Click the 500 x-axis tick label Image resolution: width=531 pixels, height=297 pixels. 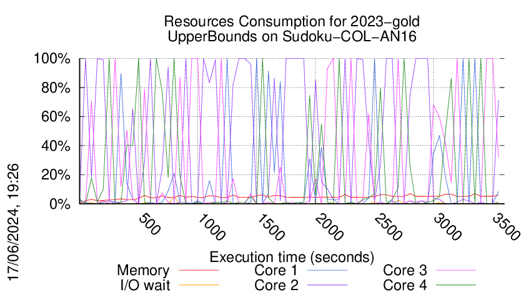pyautogui.click(x=149, y=224)
